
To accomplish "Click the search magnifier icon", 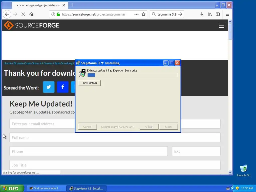I will click(x=154, y=14).
